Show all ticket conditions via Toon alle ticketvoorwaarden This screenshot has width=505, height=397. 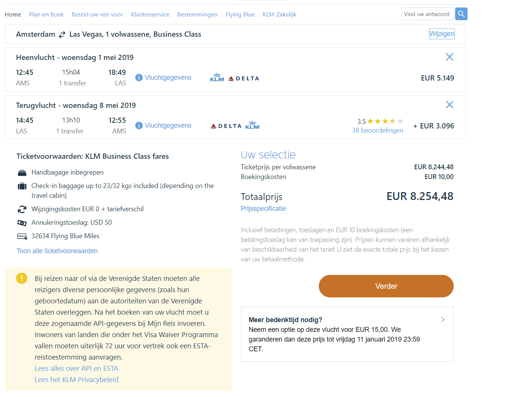click(x=57, y=251)
